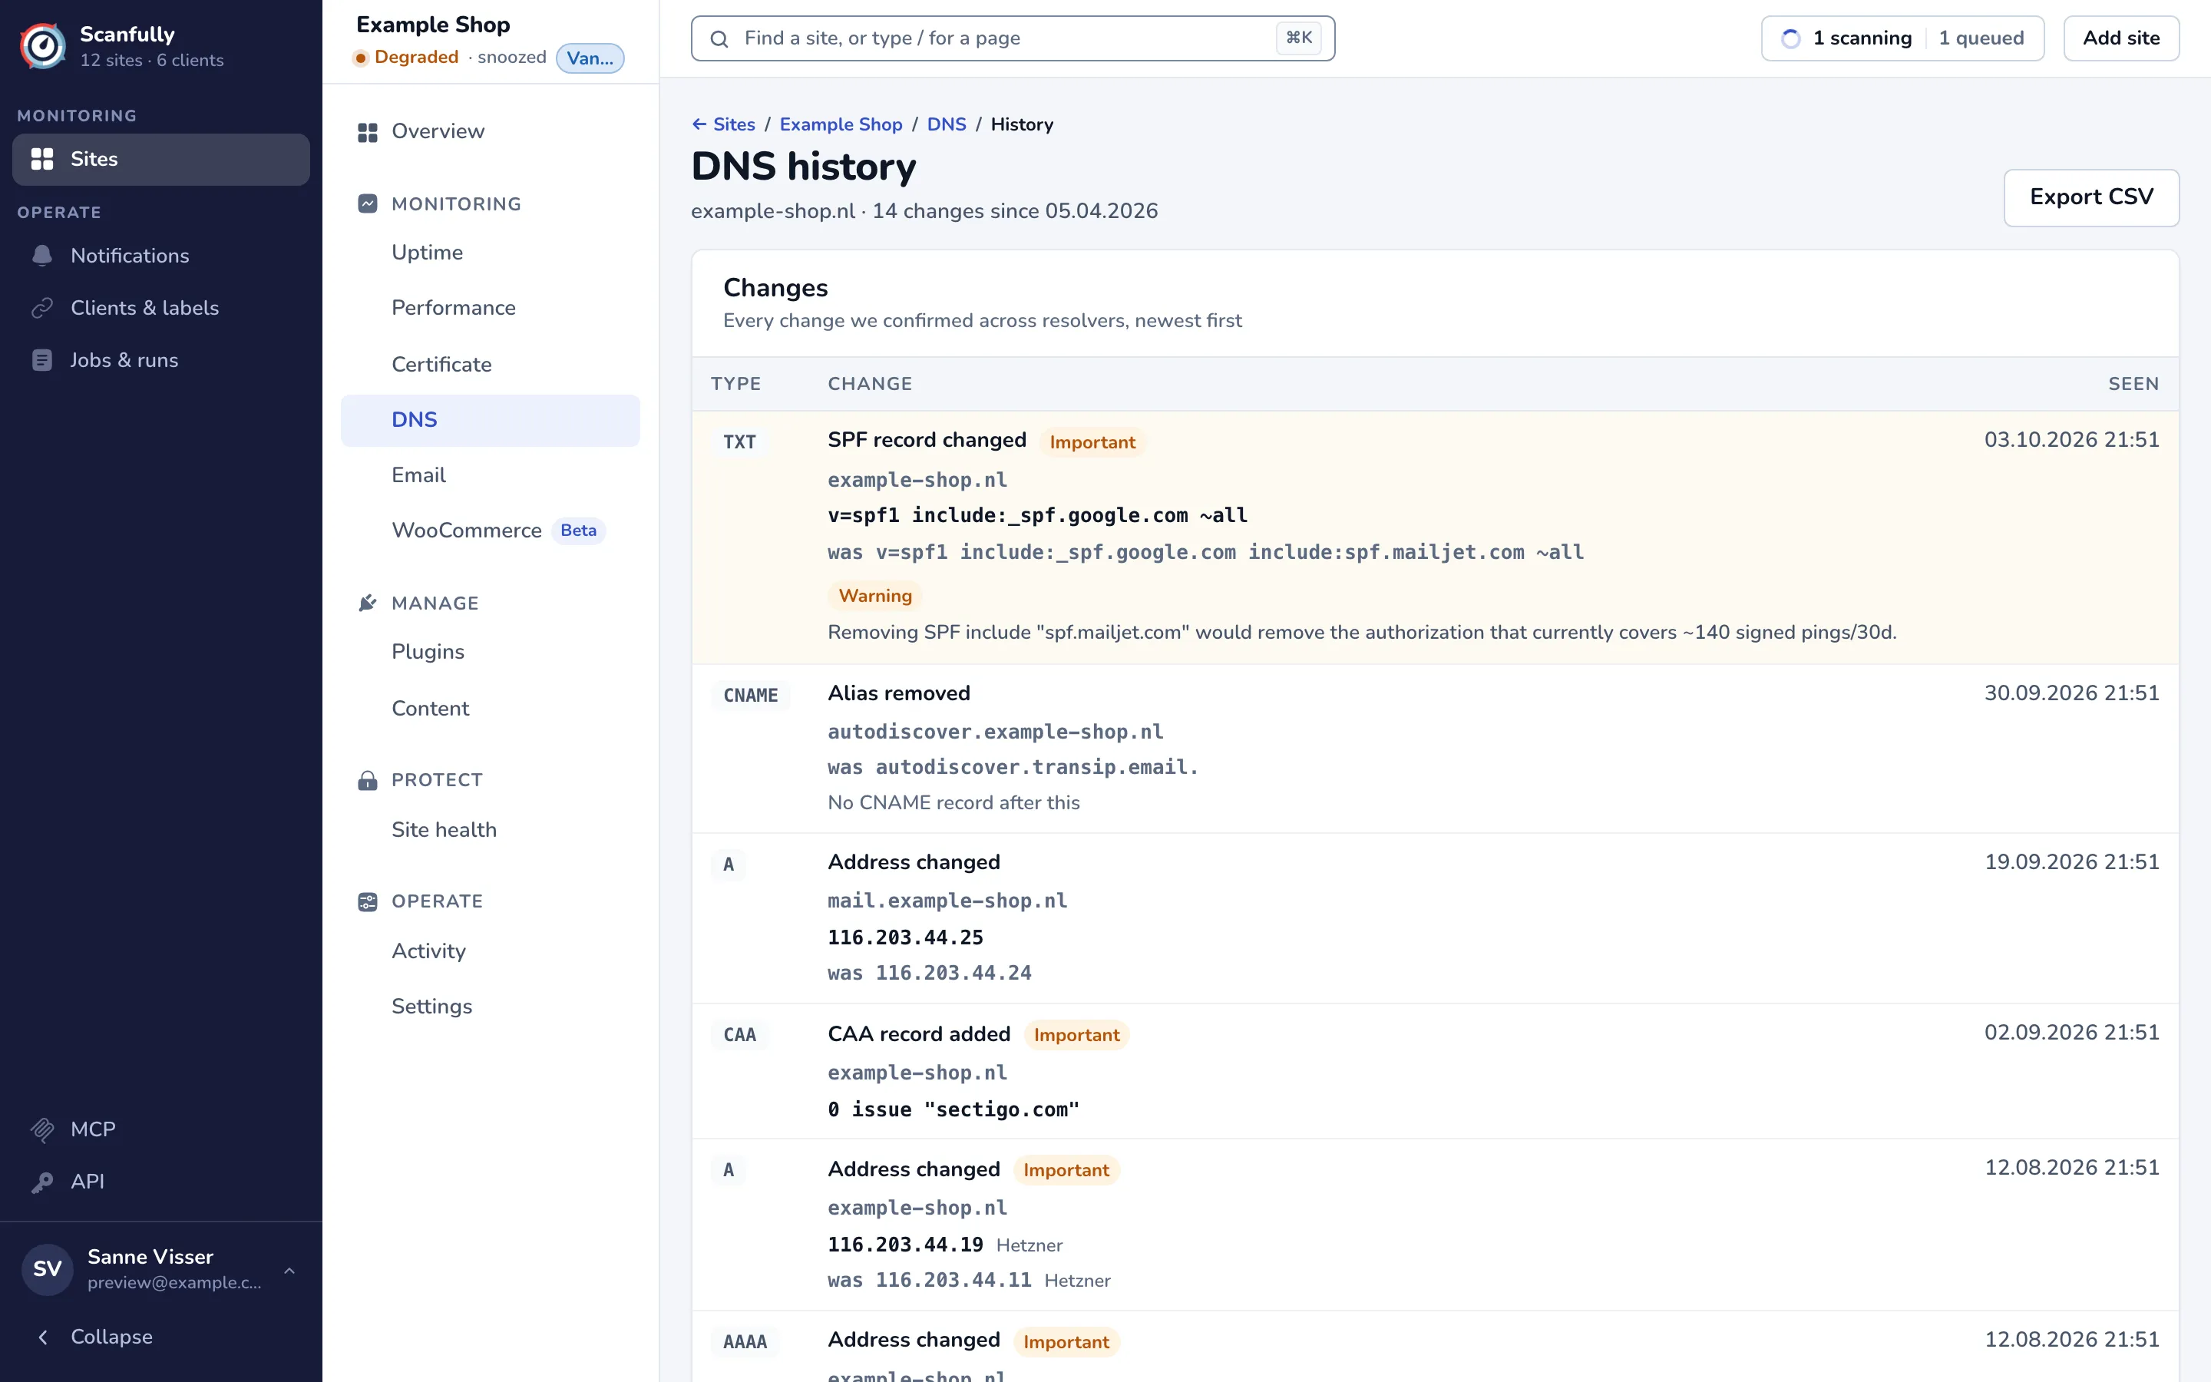Screen dimensions: 2211x1382
Task: Click the SV user avatar
Action: coord(48,1270)
